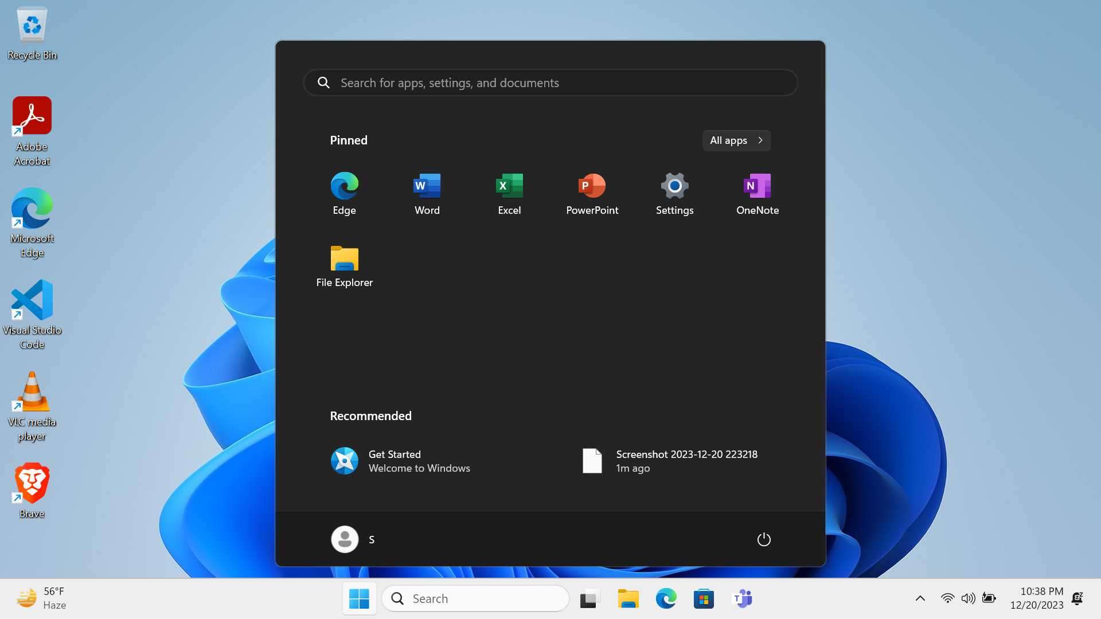The height and width of the screenshot is (619, 1101).
Task: Open the weather widget showing 56°F Haze
Action: point(41,598)
